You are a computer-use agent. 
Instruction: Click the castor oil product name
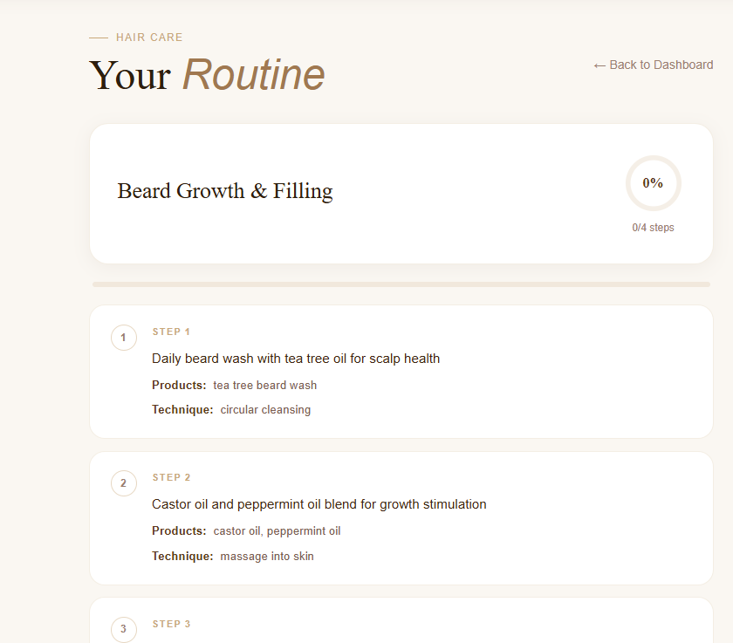(236, 530)
